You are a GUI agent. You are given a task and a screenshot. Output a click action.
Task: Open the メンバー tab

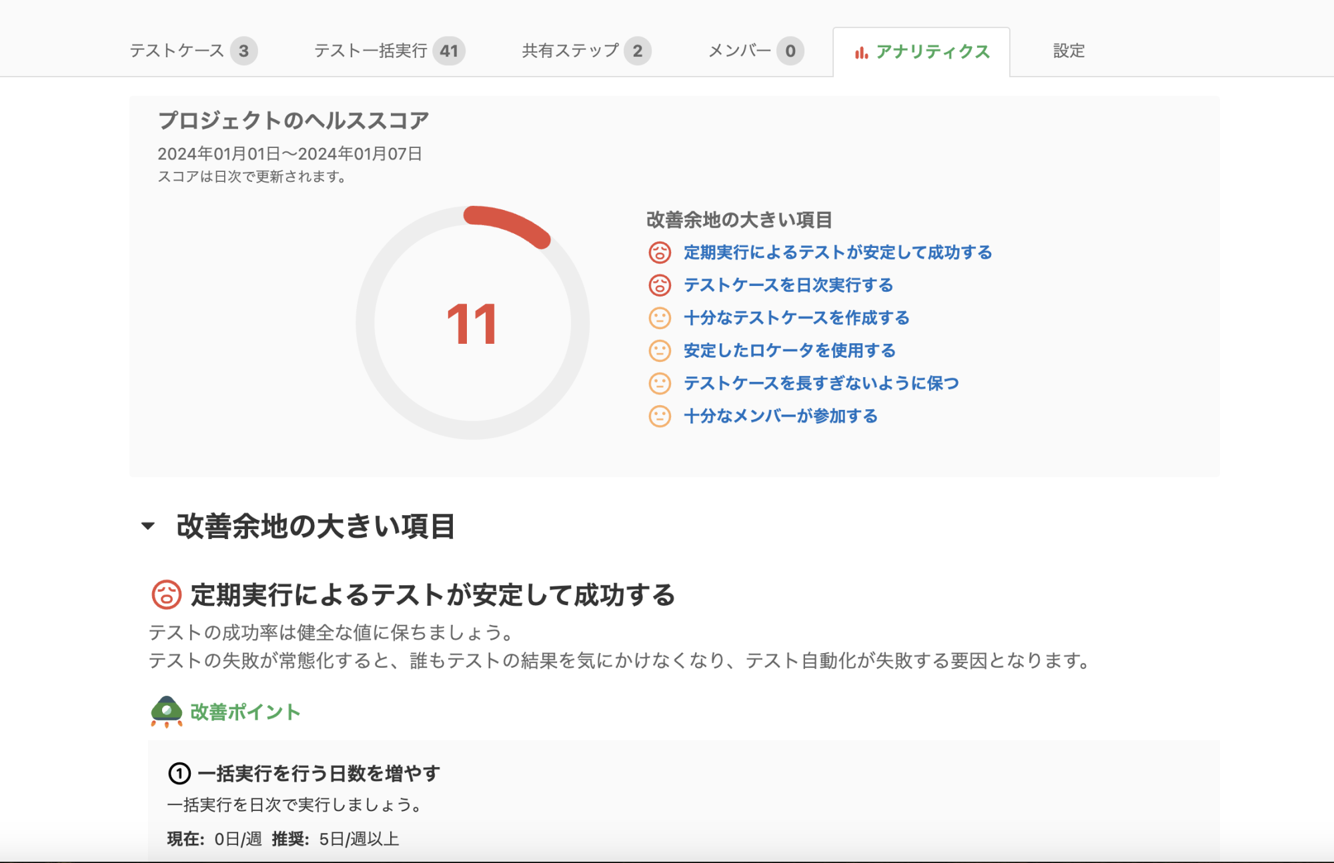755,51
